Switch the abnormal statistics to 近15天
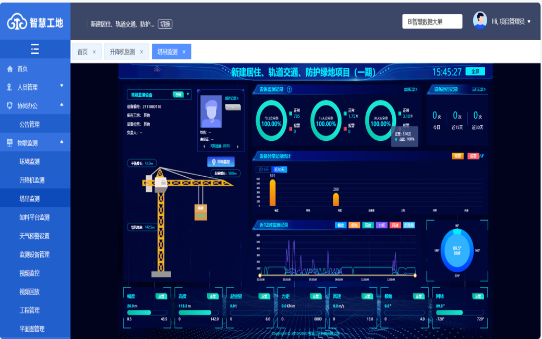 [x=263, y=169]
